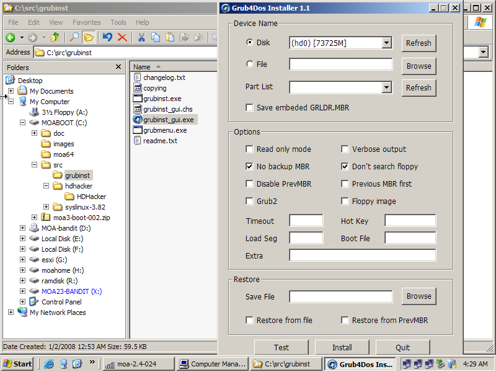The height and width of the screenshot is (372, 496).
Task: Open the Windows Start menu
Action: (18, 364)
